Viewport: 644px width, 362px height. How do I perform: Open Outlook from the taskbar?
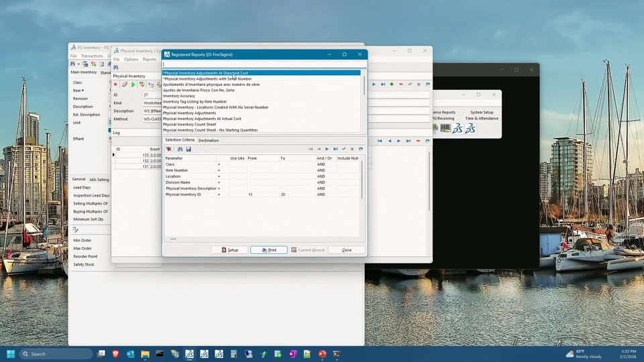[x=130, y=354]
